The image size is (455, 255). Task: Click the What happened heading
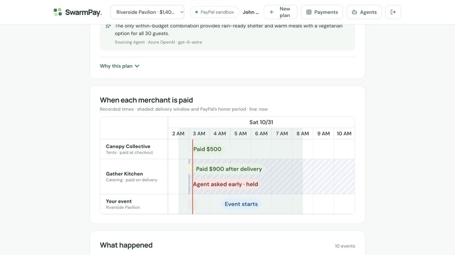click(x=126, y=245)
